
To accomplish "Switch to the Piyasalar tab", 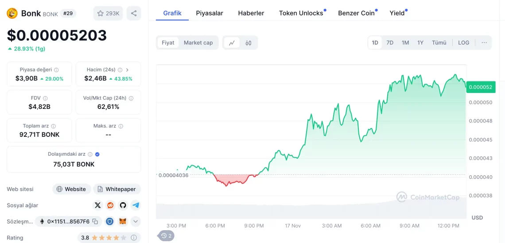I will (x=210, y=13).
